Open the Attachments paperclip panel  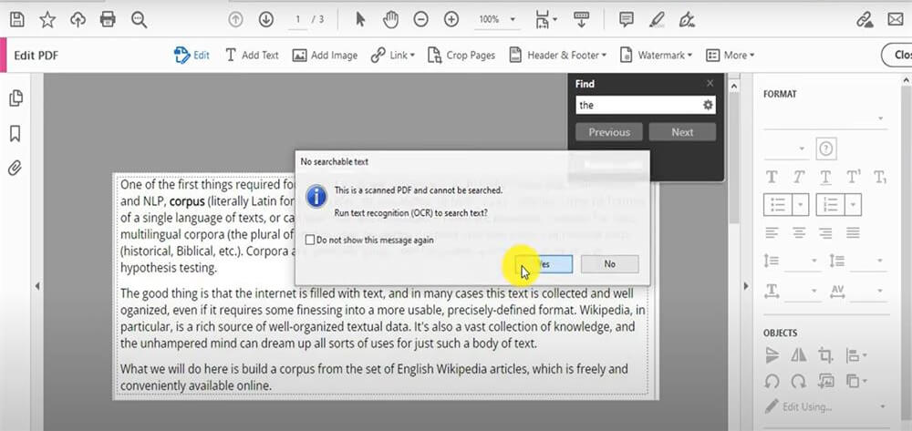pyautogui.click(x=16, y=169)
